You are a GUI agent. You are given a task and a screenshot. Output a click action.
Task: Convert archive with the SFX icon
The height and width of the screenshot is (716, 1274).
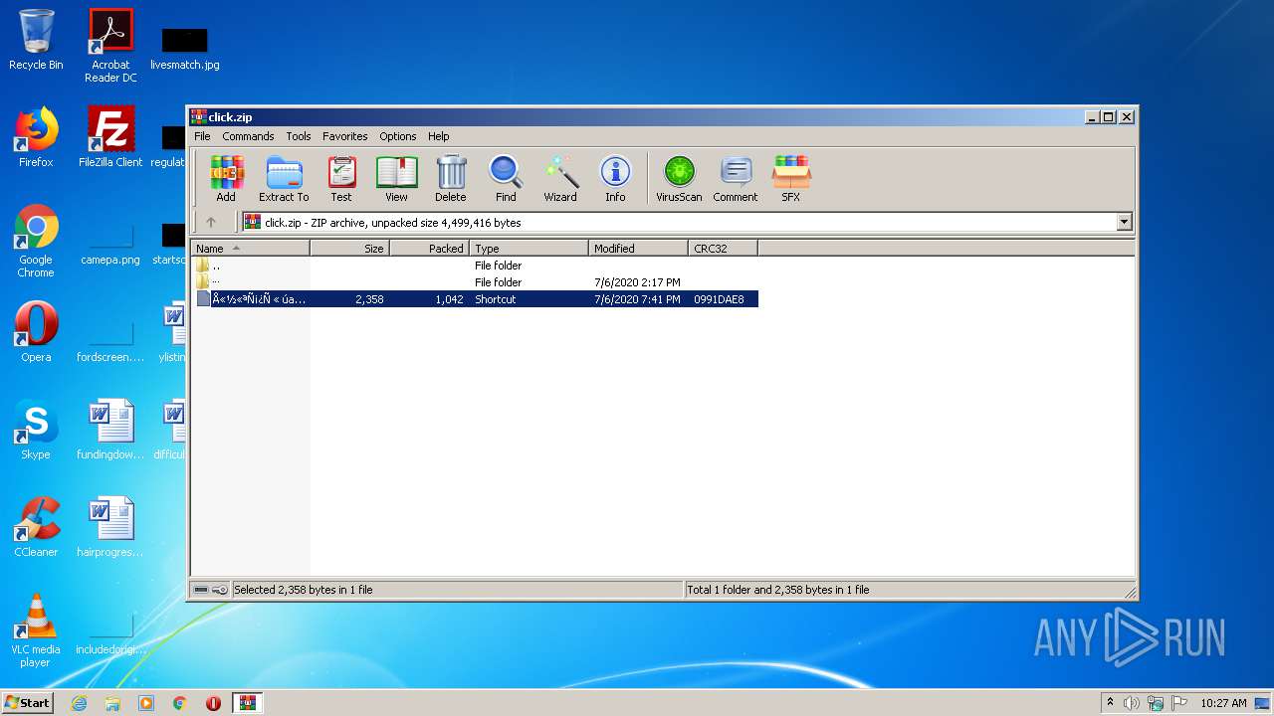point(791,179)
